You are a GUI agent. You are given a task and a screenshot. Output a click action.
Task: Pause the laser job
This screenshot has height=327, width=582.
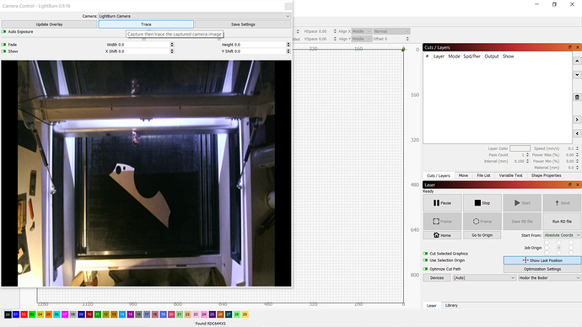coord(442,203)
